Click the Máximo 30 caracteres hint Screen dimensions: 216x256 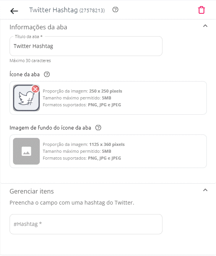pos(30,61)
